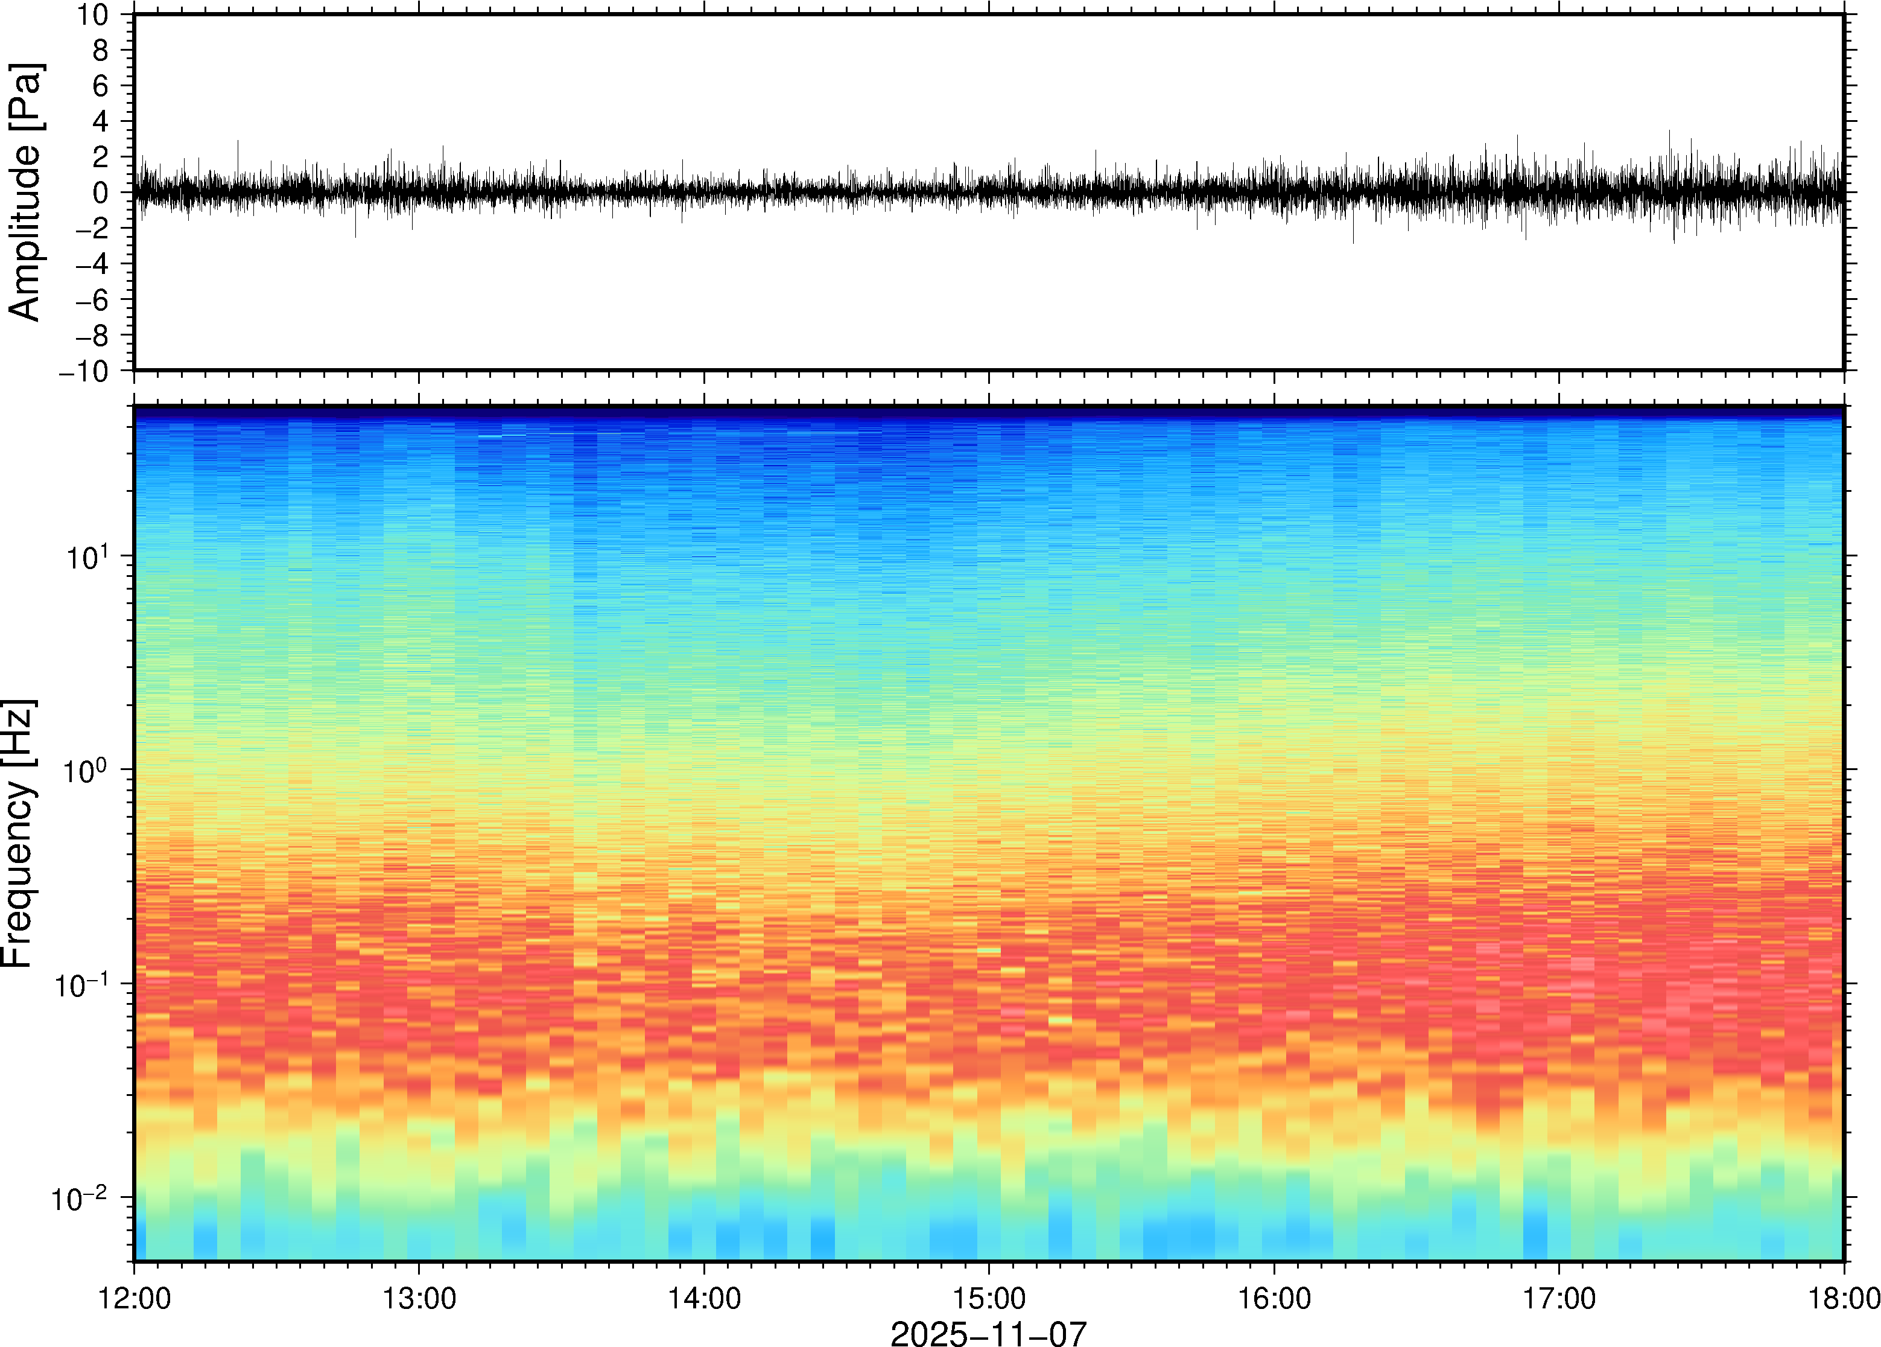The image size is (1881, 1347).
Task: Click the amplitude value -6 label
Action: (x=91, y=301)
